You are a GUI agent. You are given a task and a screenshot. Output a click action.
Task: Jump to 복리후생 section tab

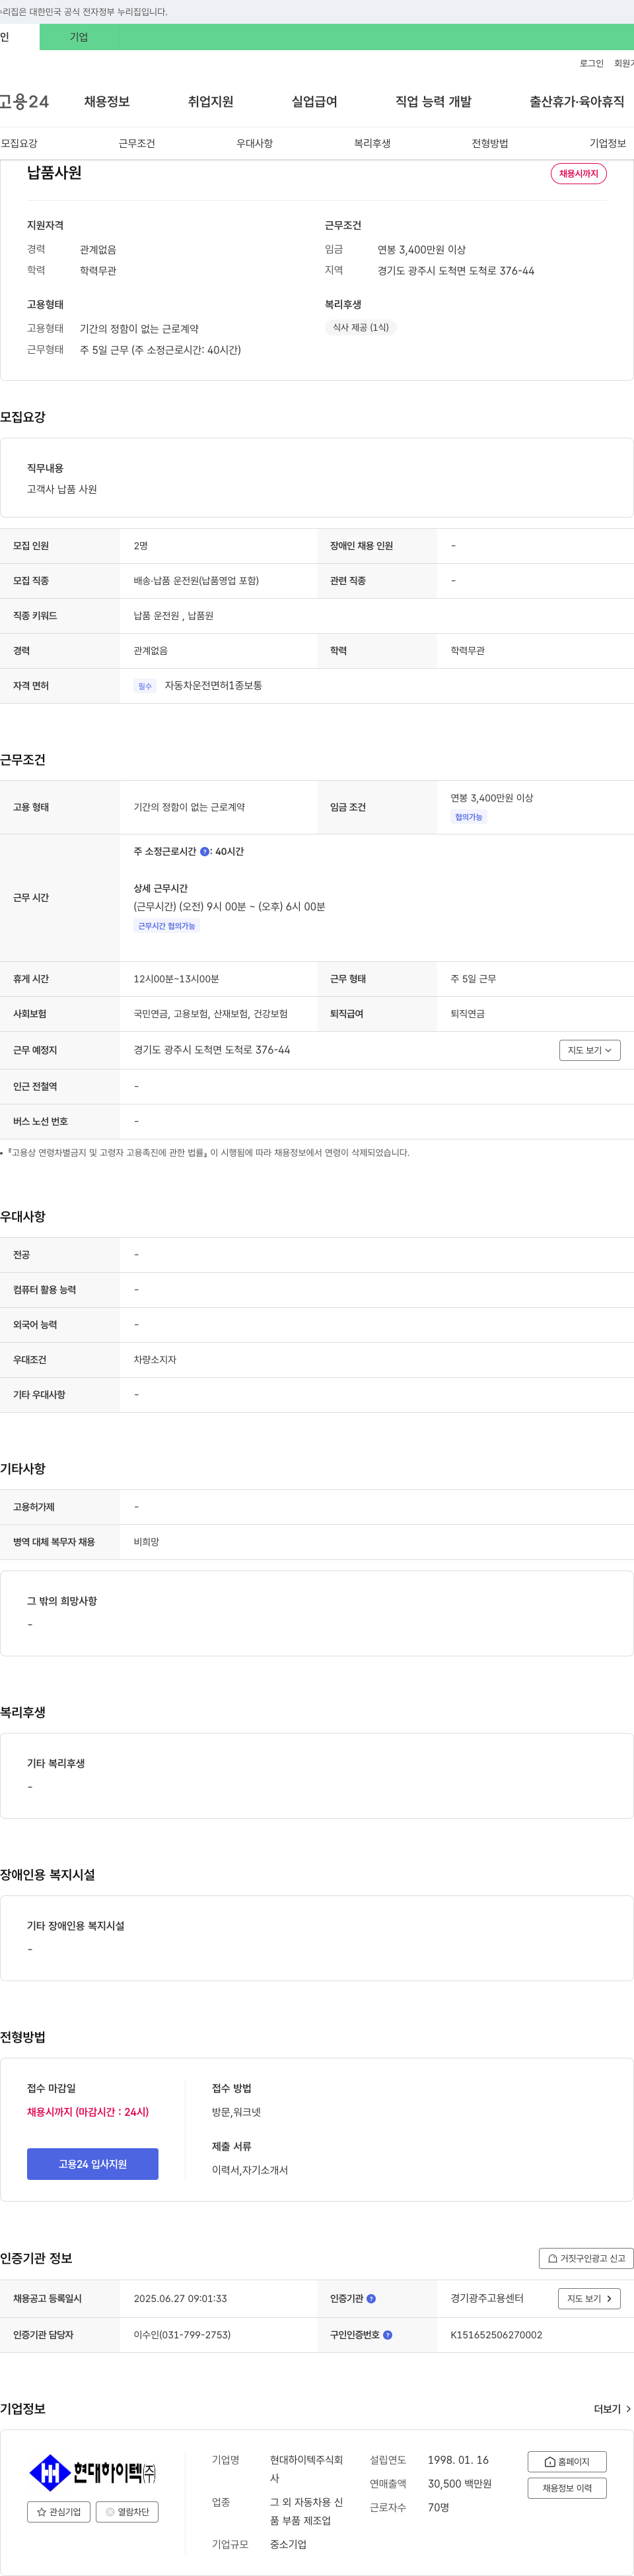pos(372,144)
